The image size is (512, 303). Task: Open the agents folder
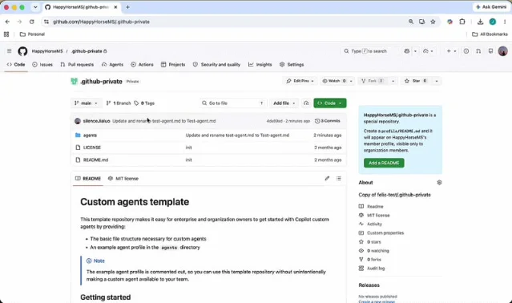[90, 135]
